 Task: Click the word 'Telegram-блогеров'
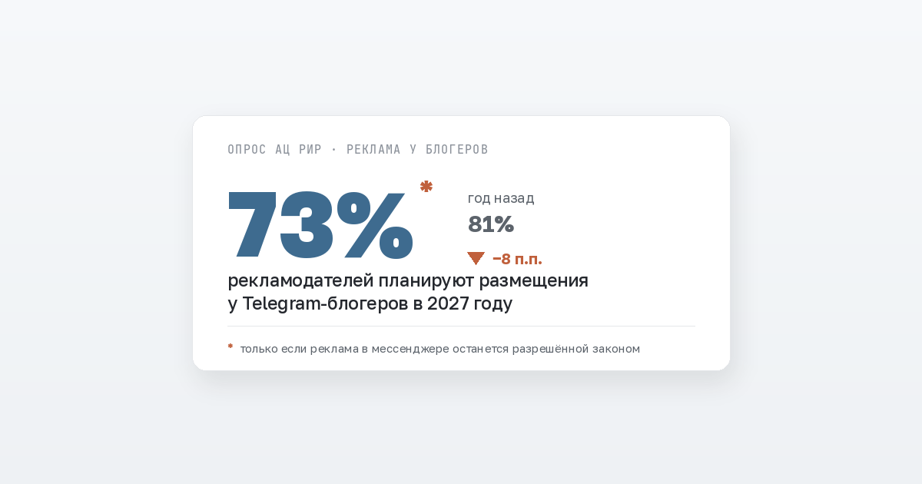pyautogui.click(x=325, y=304)
